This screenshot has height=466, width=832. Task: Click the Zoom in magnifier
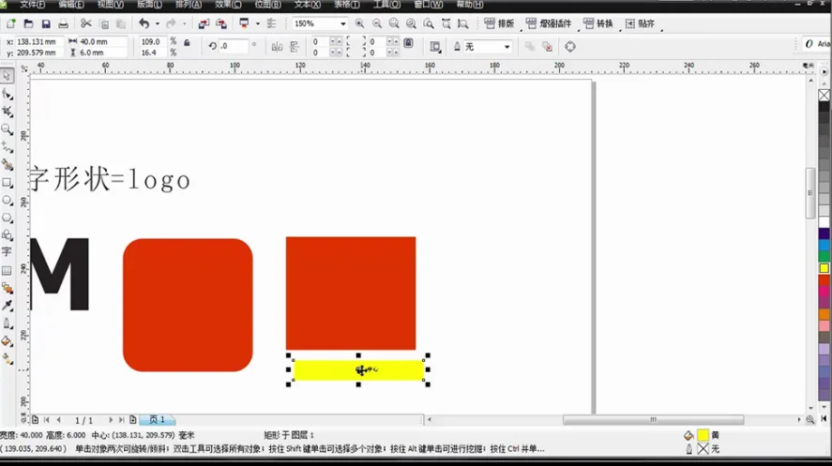pos(360,23)
